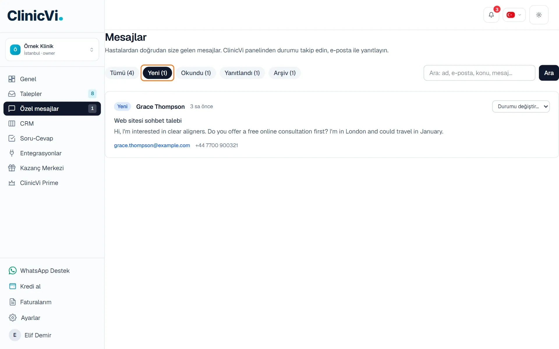Click the Özel mesajlar chat icon
559x349 pixels.
tap(12, 109)
